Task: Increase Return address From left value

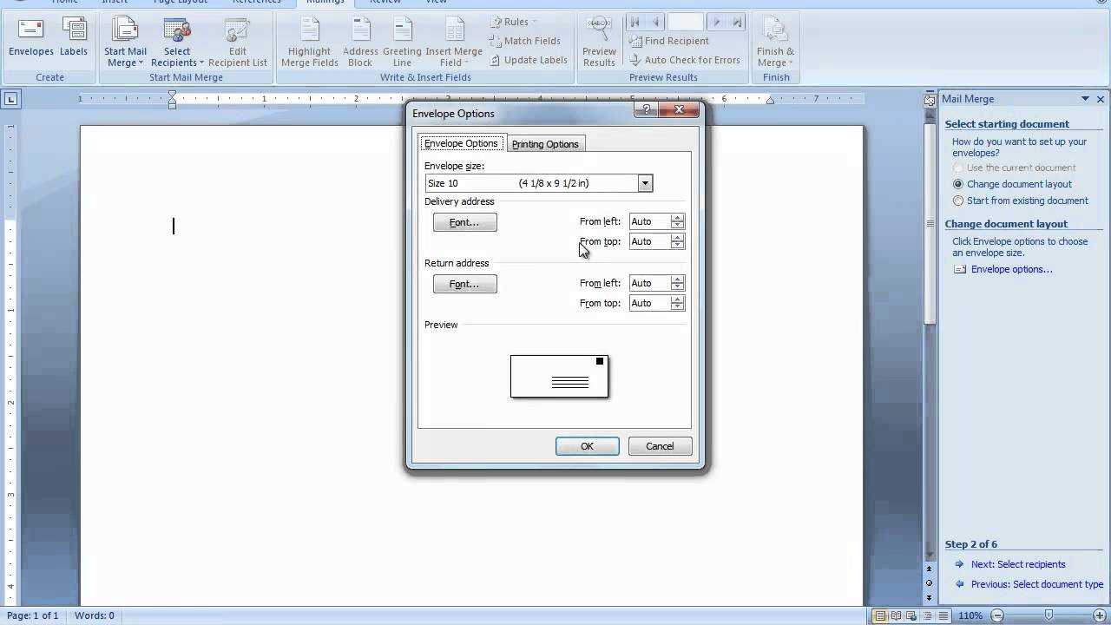Action: pyautogui.click(x=677, y=280)
